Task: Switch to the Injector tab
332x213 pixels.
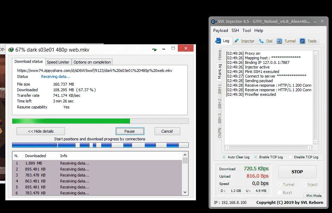Action: [244, 41]
